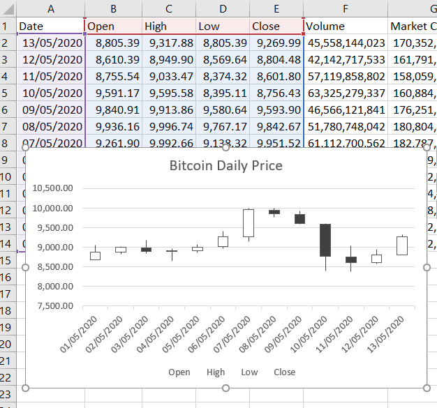Select the large black 10/05/2020 candlestick
This screenshot has height=408, width=437.
(x=325, y=240)
